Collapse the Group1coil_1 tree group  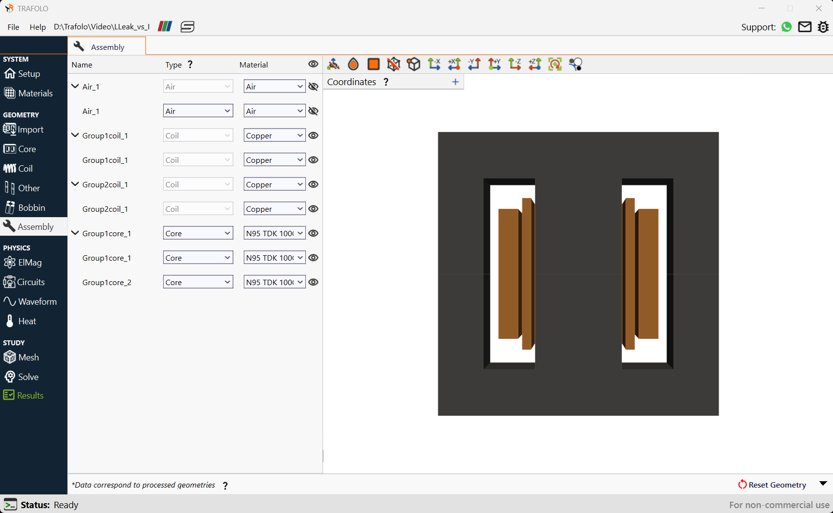[75, 135]
